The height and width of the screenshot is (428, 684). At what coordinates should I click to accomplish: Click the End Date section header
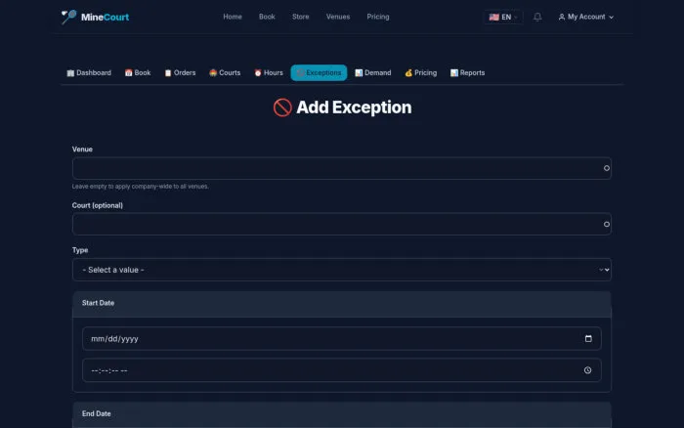tap(342, 414)
